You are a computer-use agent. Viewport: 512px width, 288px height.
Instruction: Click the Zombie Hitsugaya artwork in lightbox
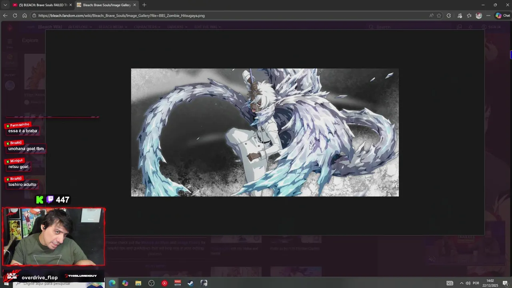[x=265, y=132]
